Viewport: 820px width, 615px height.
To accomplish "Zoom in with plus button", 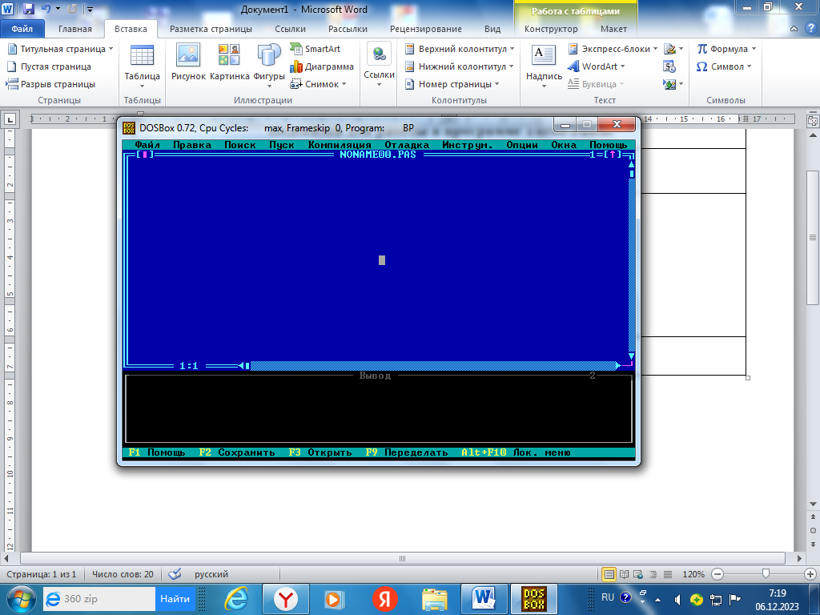I will 810,574.
